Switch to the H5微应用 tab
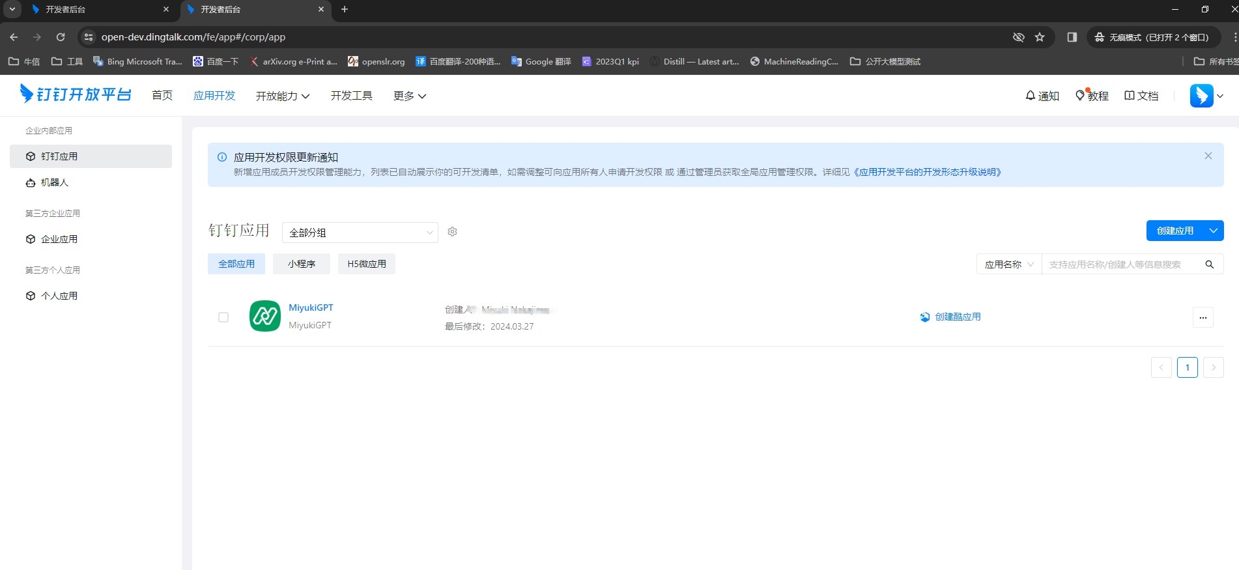Screen dimensions: 1239x570 [367, 264]
